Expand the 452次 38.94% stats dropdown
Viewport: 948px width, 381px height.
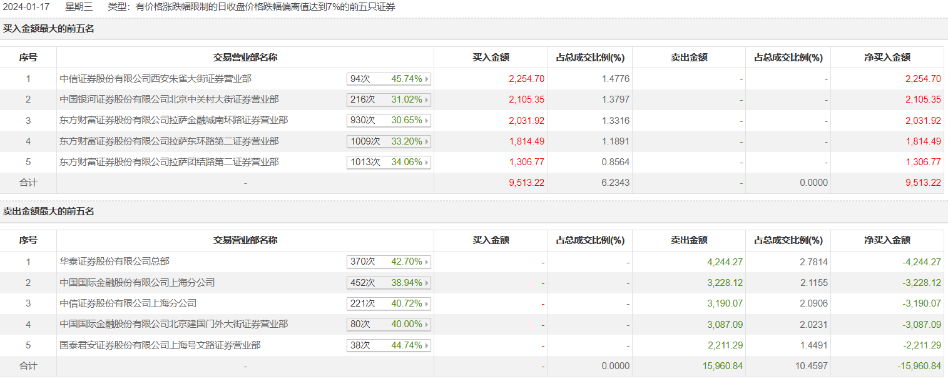point(389,283)
